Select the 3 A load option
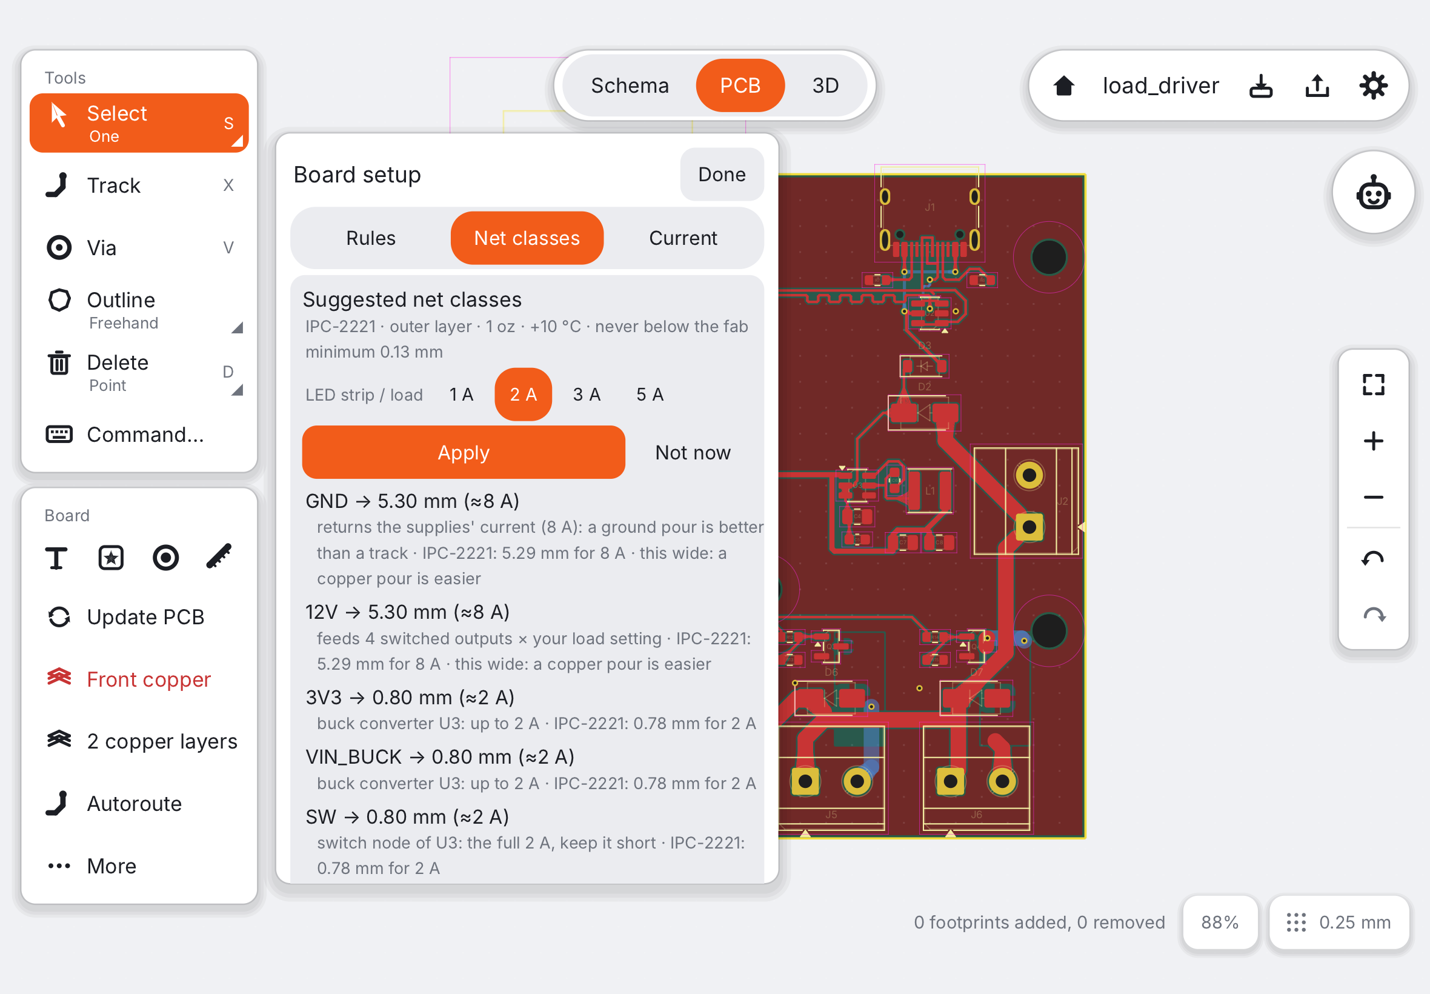This screenshot has width=1430, height=994. pyautogui.click(x=587, y=394)
